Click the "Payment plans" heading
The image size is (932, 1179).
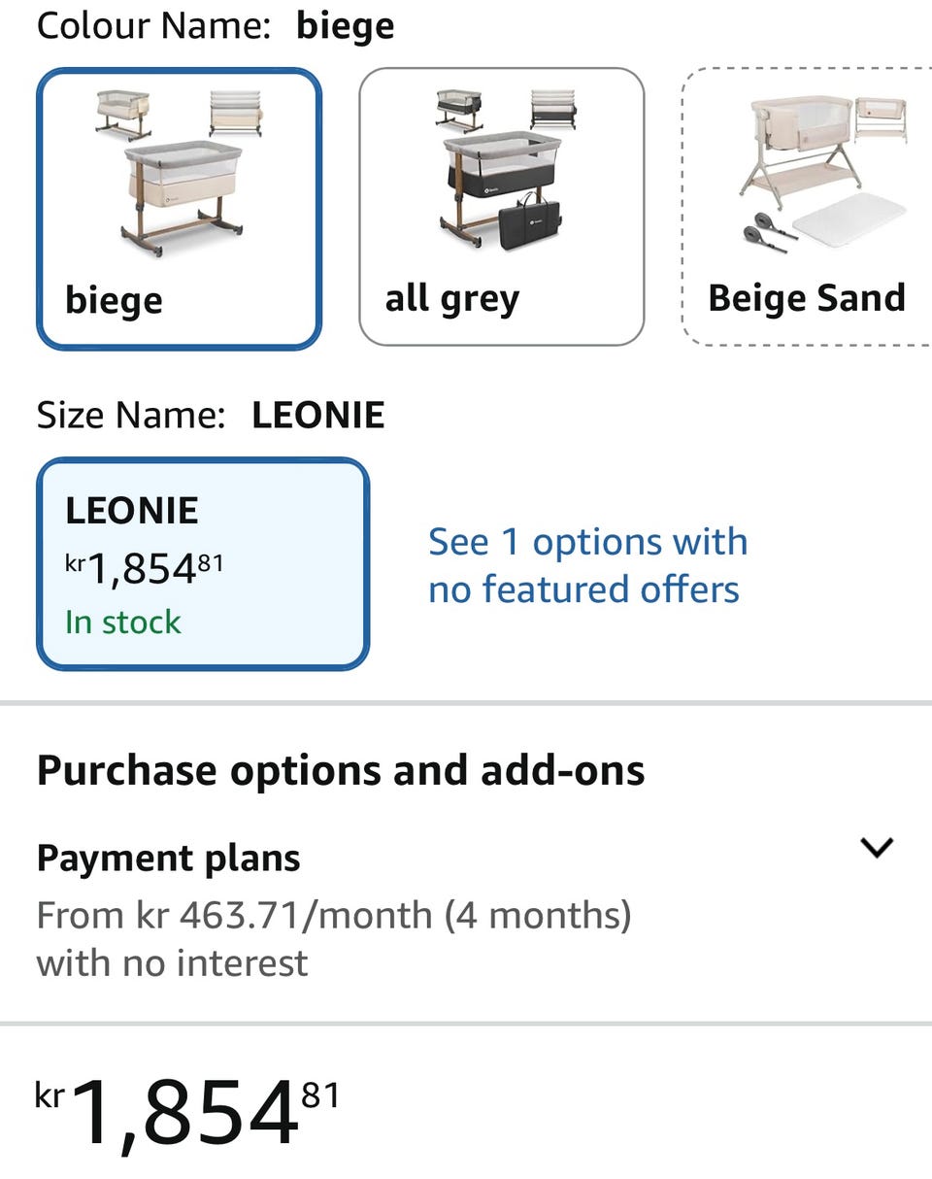[x=169, y=859]
